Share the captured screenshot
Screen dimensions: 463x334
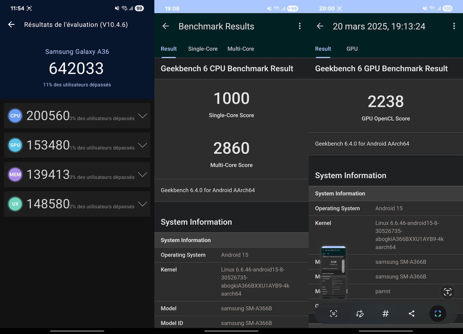(412, 313)
